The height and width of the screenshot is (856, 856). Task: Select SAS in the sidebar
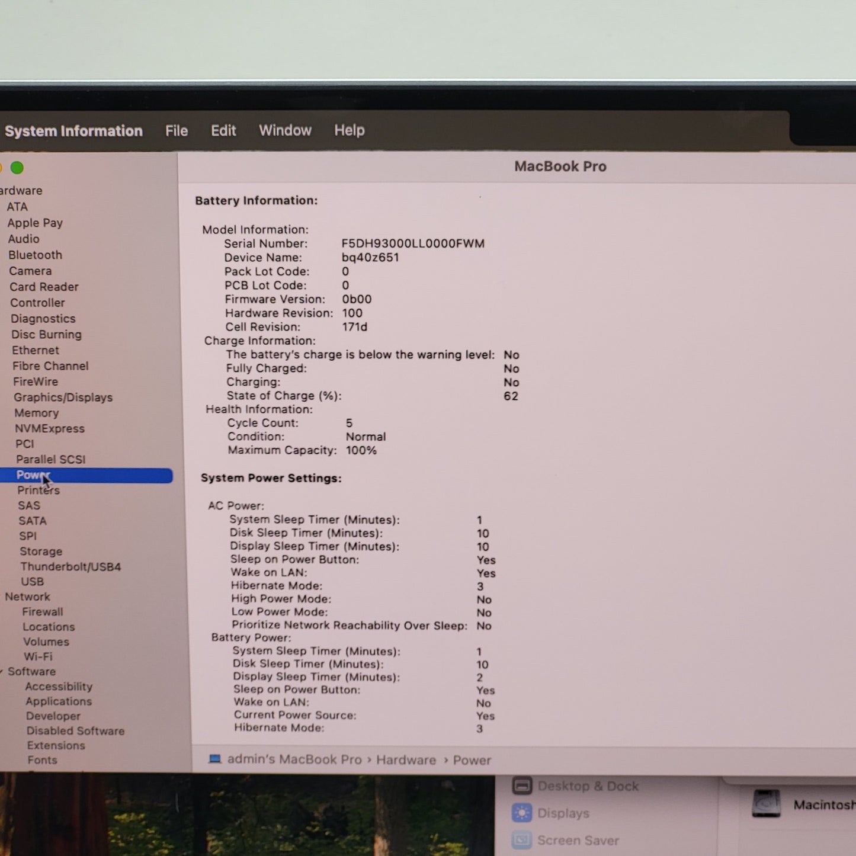pyautogui.click(x=29, y=505)
